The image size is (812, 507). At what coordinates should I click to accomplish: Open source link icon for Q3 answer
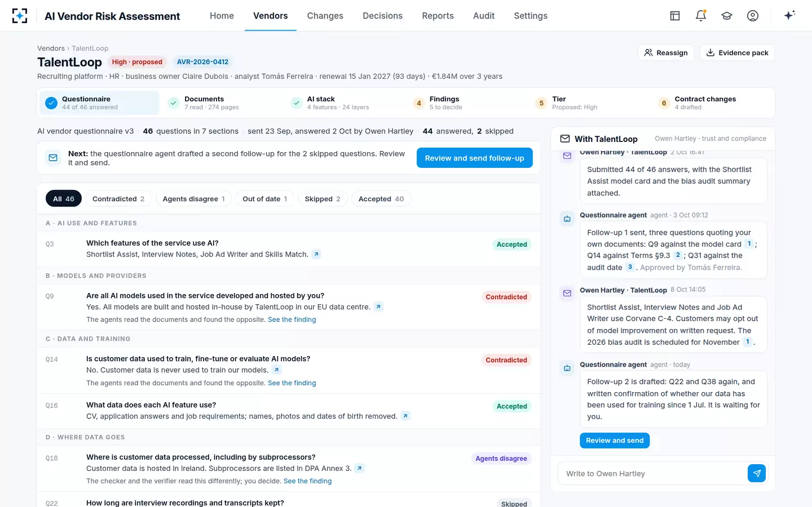point(316,254)
